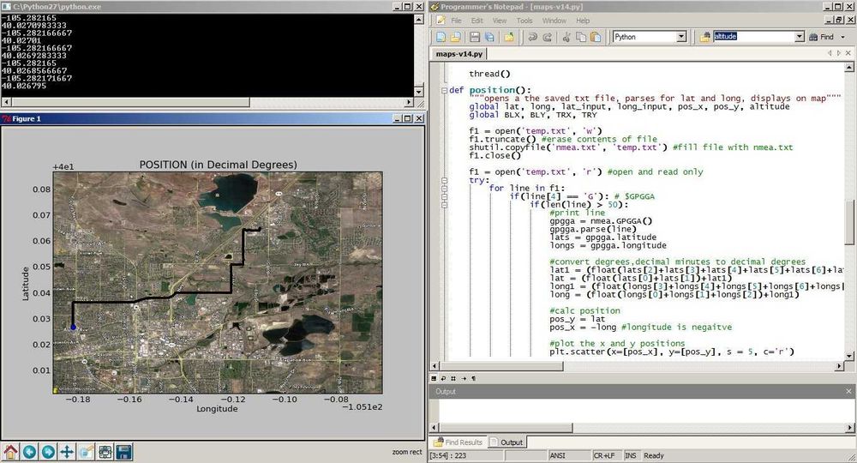Screen dimensions: 857x463
Task: Expand the search text dropdown containing altitude
Action: point(799,37)
